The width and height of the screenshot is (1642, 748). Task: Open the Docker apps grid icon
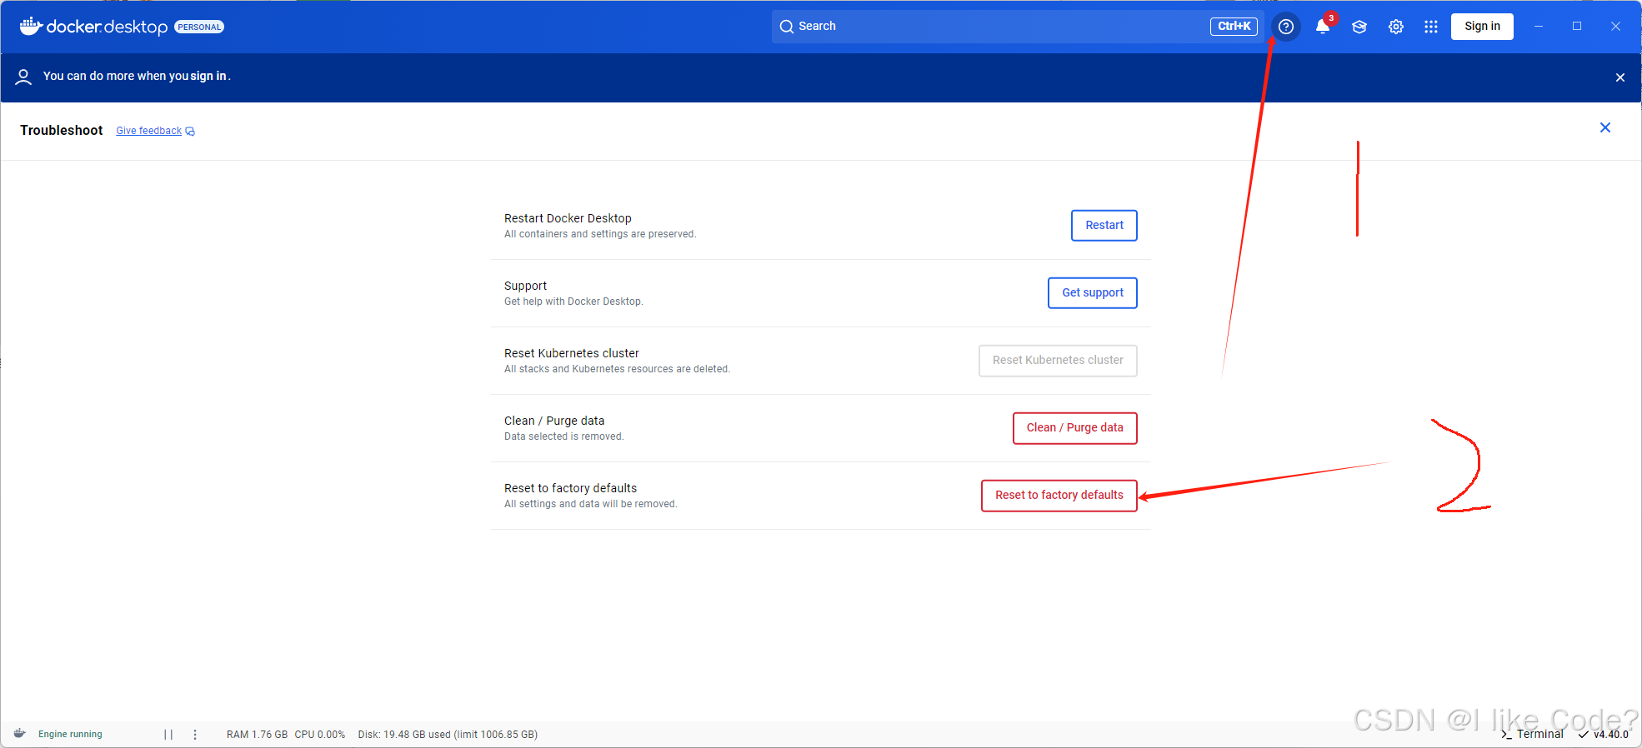[x=1431, y=27]
